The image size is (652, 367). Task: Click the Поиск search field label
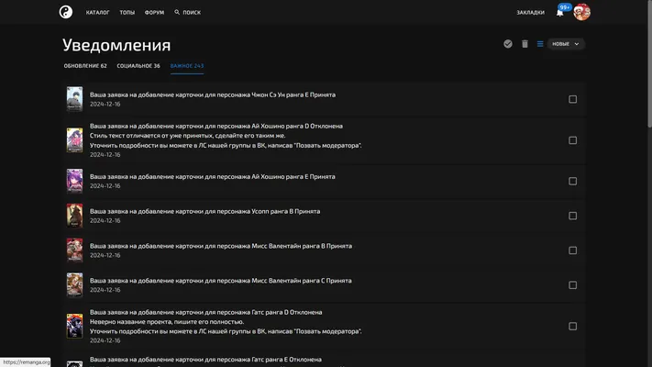(192, 13)
